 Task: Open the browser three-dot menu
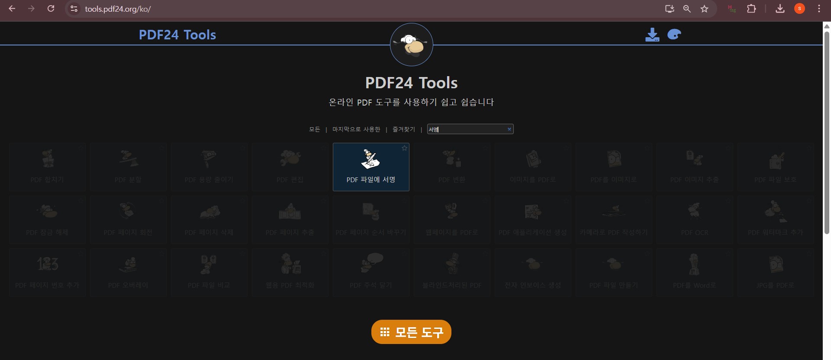pos(819,9)
